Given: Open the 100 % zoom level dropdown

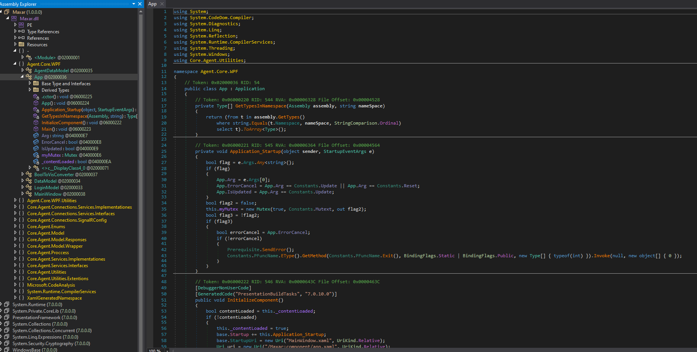Looking at the screenshot, I should (167, 350).
